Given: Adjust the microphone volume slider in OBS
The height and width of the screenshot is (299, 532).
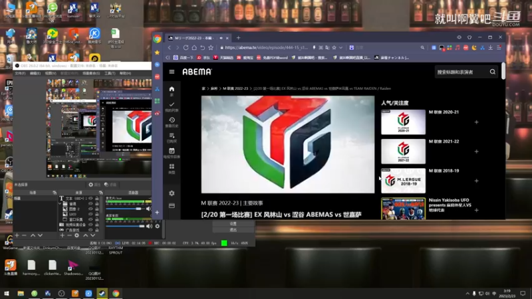Looking at the screenshot, I should point(125,209).
